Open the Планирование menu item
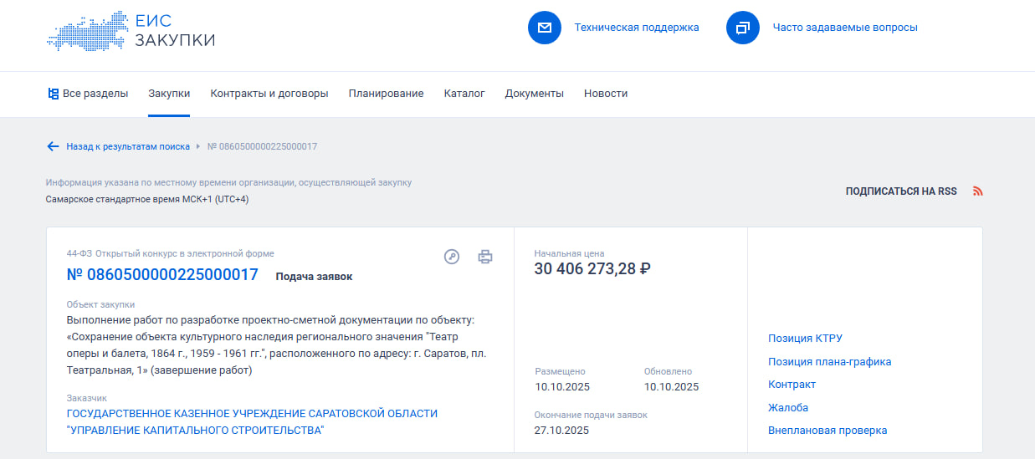This screenshot has height=459, width=1035. coord(387,94)
